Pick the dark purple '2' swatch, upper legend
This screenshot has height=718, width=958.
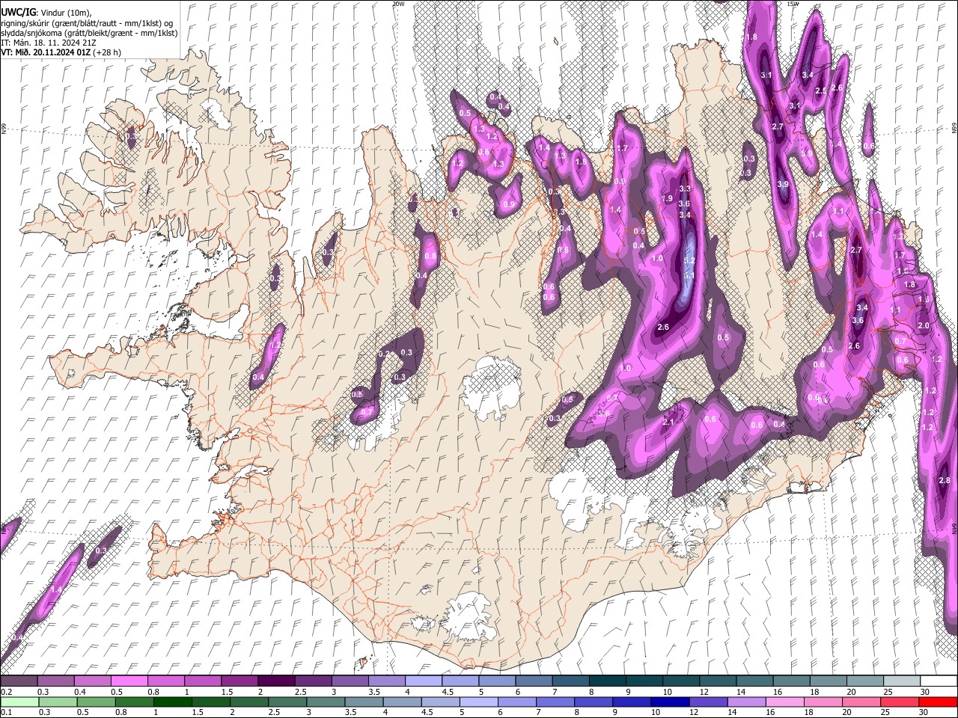275,681
